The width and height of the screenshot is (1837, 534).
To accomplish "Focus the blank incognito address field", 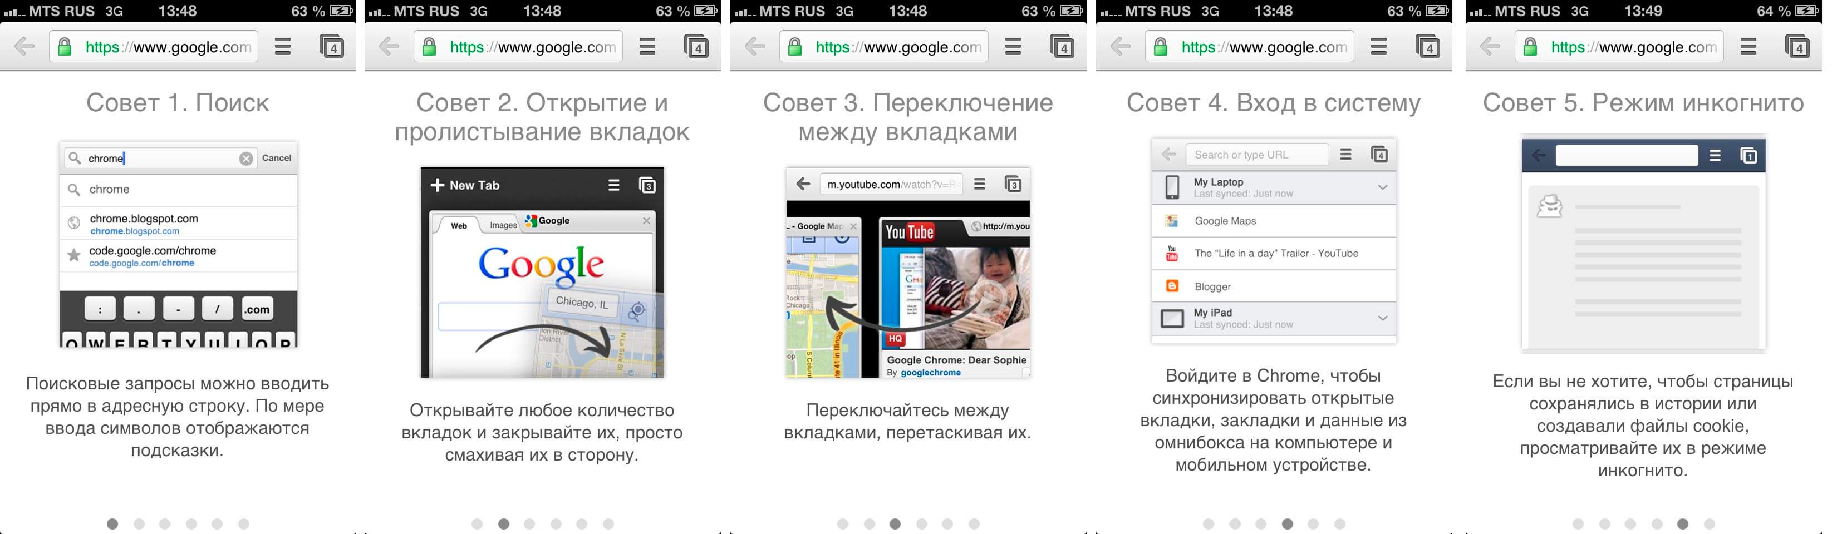I will tap(1627, 155).
